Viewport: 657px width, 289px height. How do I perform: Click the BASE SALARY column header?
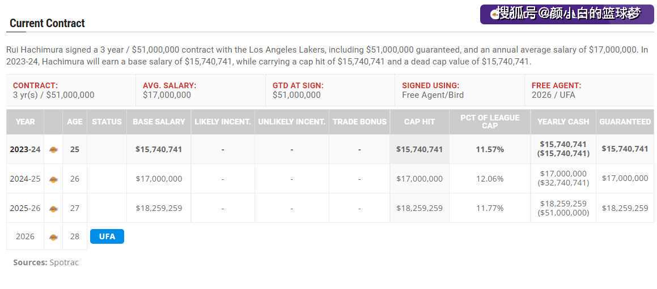[x=159, y=122]
